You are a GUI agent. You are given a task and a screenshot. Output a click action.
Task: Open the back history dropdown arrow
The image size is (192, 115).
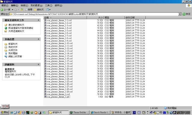pos(13,10)
